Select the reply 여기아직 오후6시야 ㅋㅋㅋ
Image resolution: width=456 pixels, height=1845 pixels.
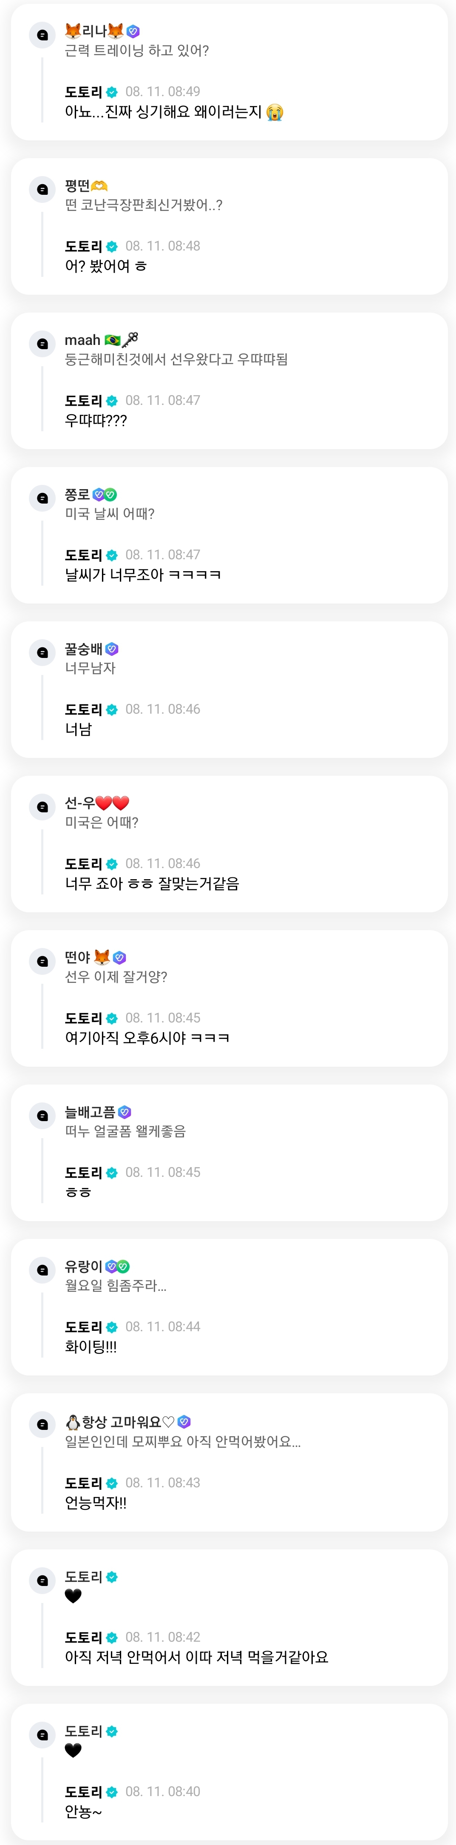point(147,1039)
